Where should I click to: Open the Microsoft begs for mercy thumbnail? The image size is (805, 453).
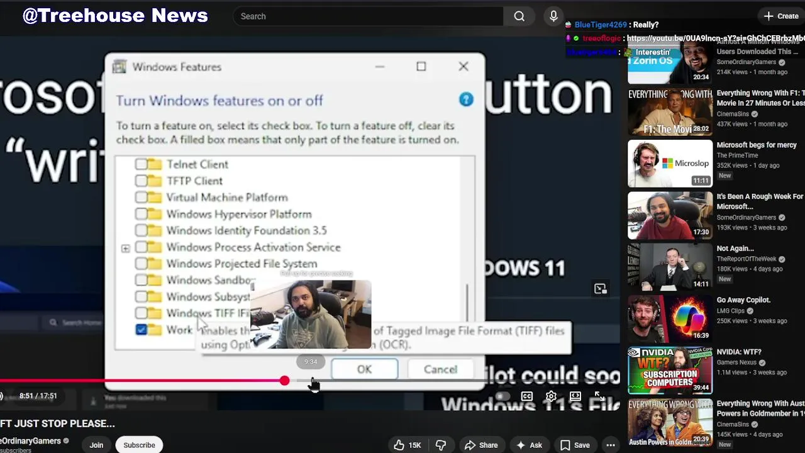tap(670, 164)
